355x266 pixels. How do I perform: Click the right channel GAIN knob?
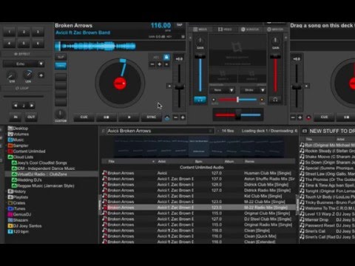[275, 41]
